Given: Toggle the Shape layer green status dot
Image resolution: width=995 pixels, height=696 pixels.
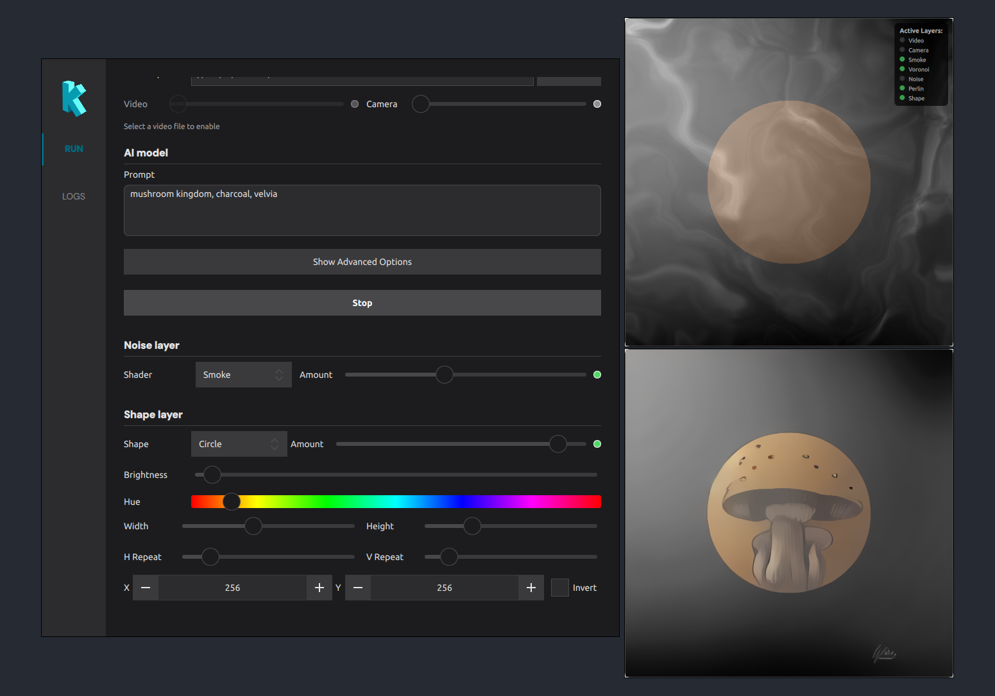Looking at the screenshot, I should pos(597,444).
